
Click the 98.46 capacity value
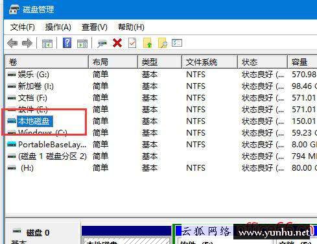(x=302, y=86)
